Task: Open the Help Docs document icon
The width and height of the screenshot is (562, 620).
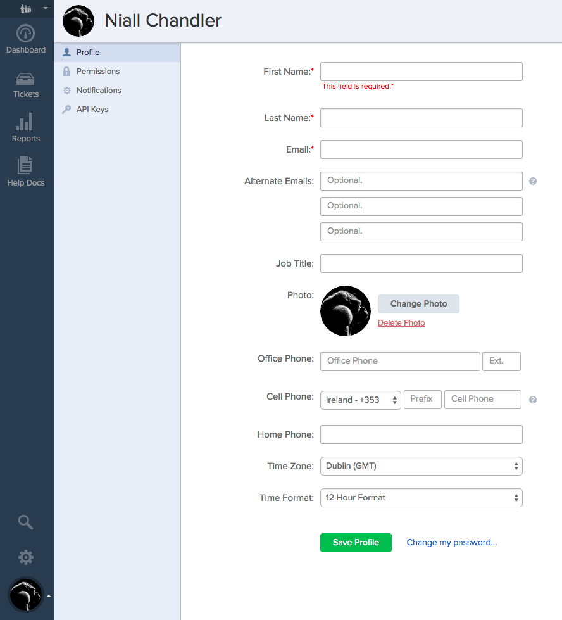Action: coord(25,165)
